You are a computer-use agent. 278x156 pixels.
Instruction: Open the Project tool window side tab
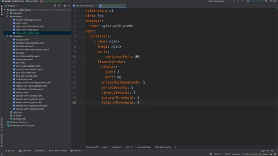click(x=2, y=10)
